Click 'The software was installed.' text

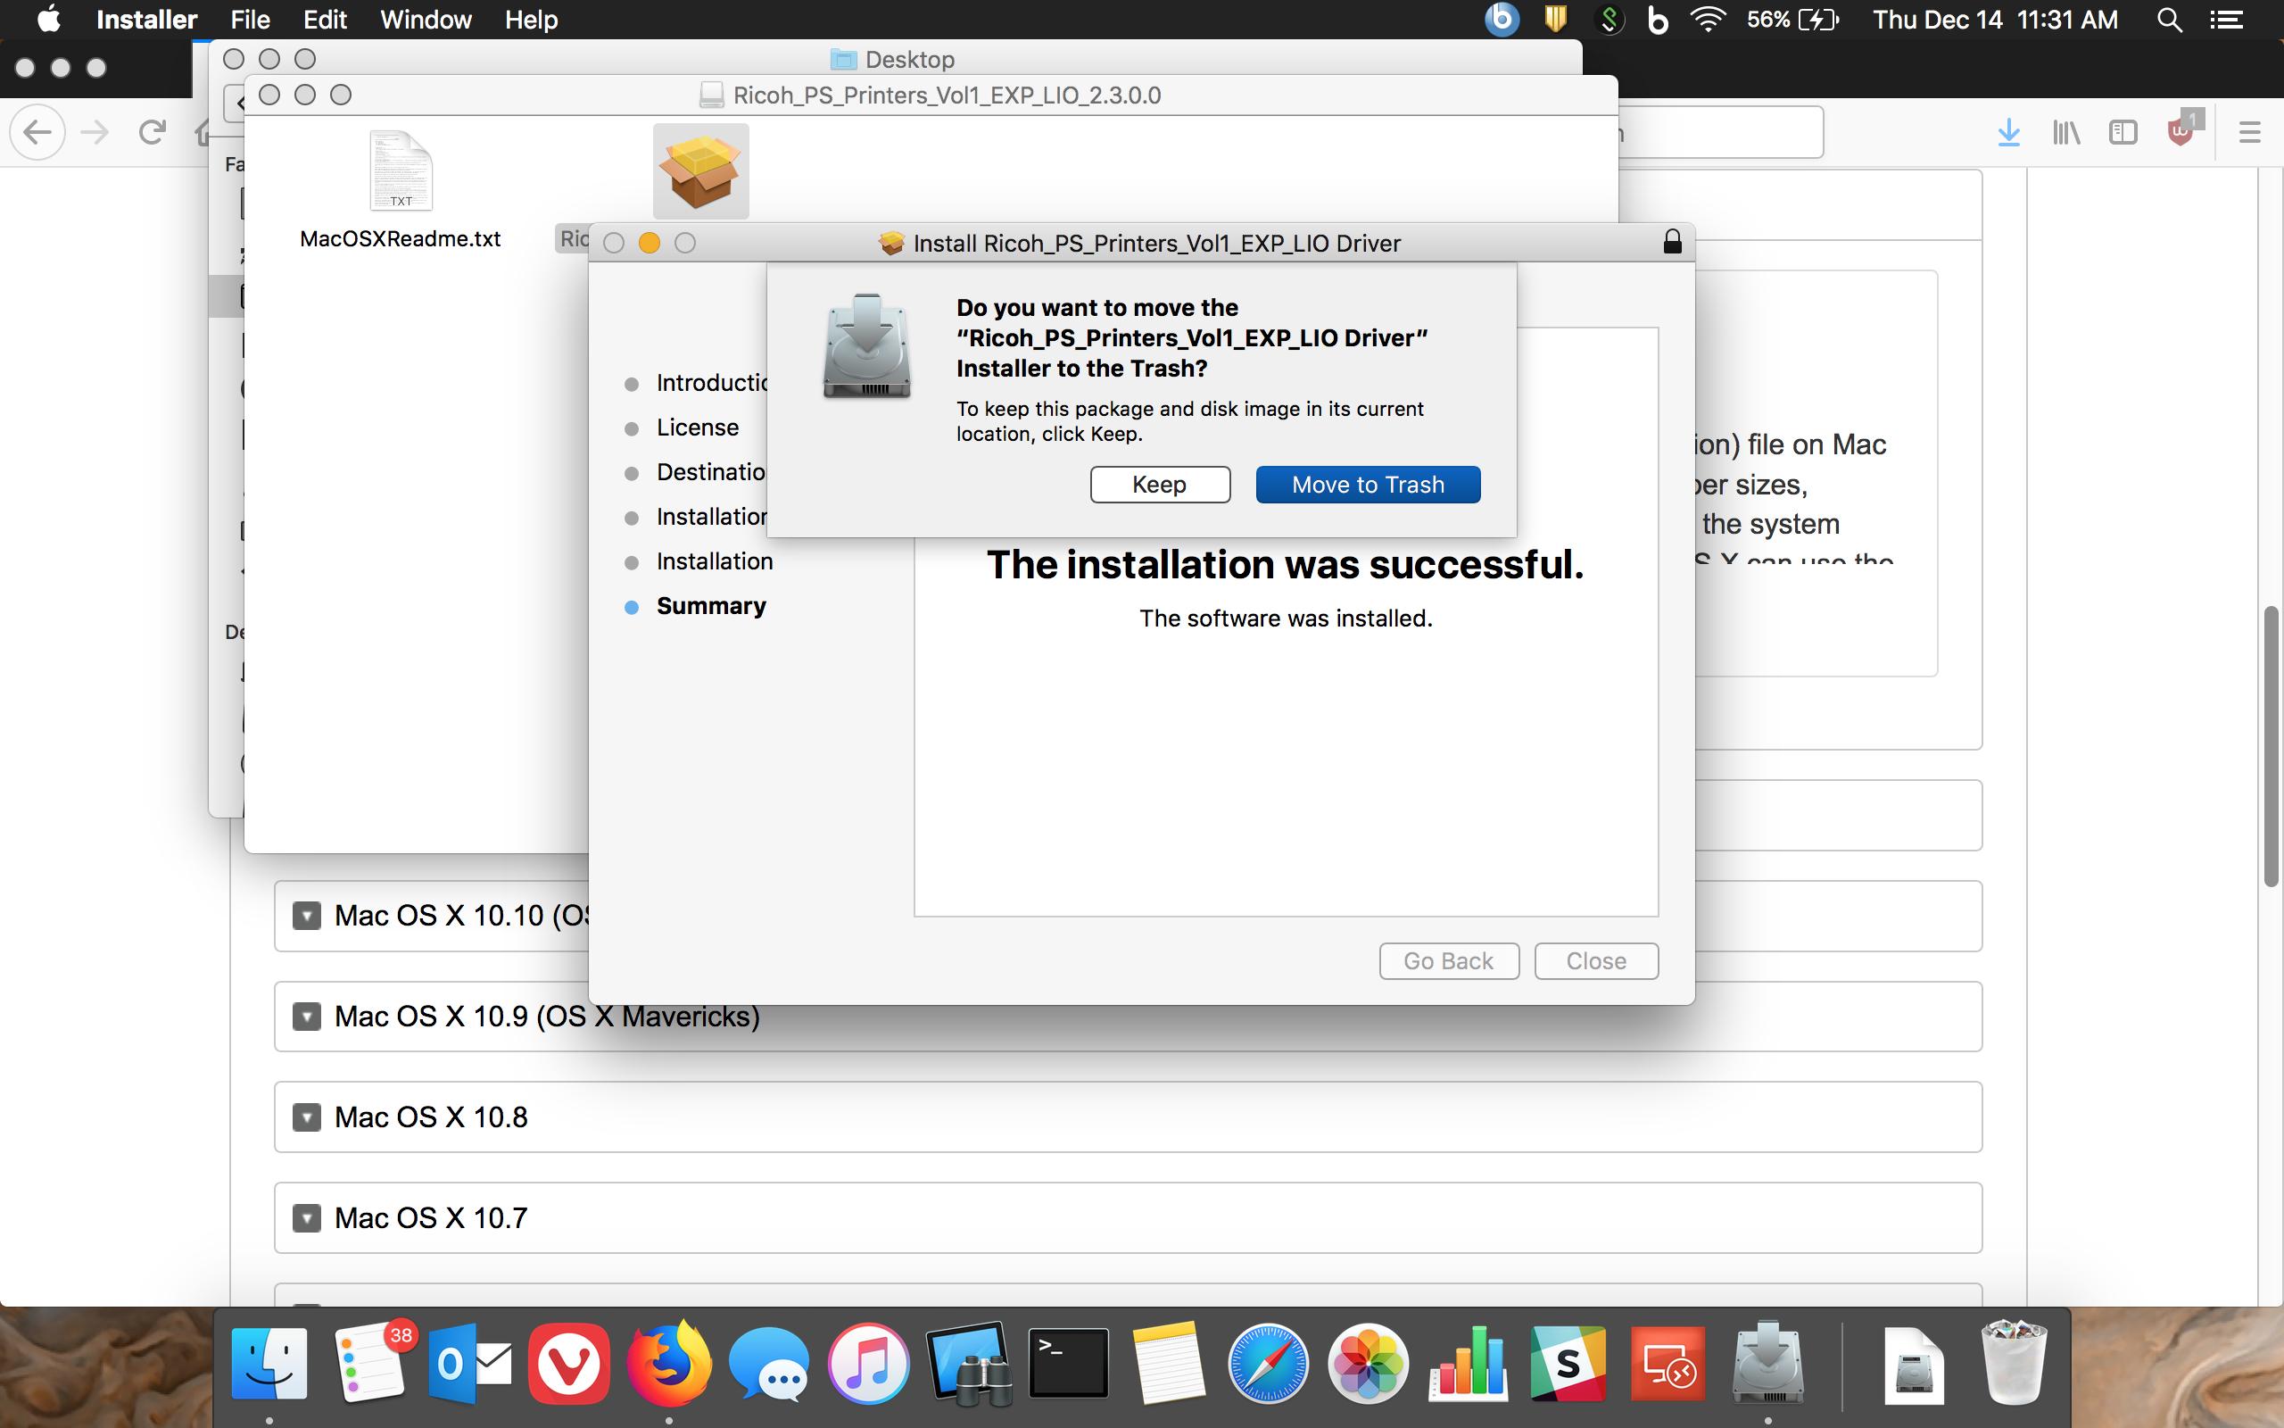[1286, 619]
